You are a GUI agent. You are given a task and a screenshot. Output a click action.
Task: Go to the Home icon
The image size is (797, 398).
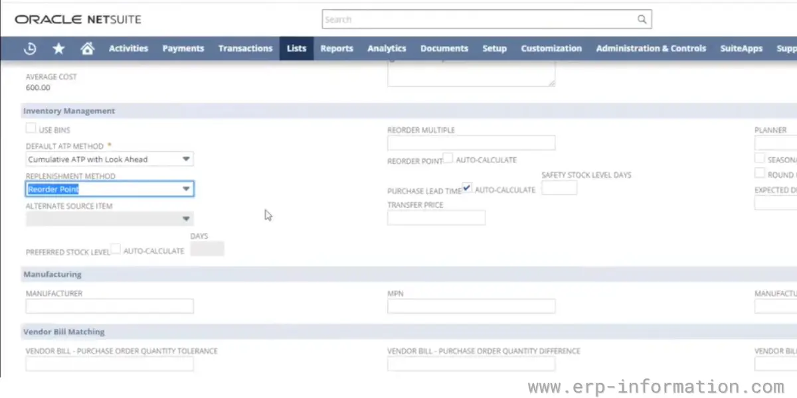pyautogui.click(x=87, y=48)
